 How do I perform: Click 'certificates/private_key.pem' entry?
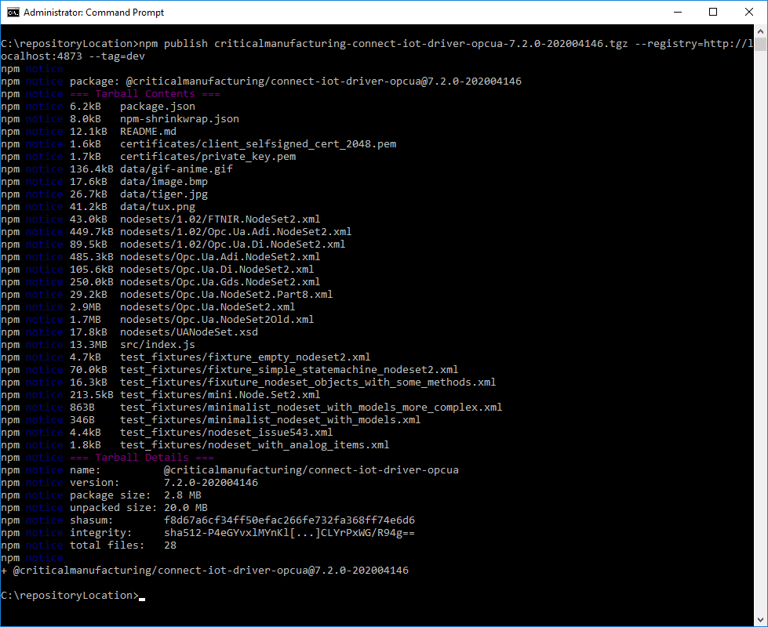click(x=208, y=157)
